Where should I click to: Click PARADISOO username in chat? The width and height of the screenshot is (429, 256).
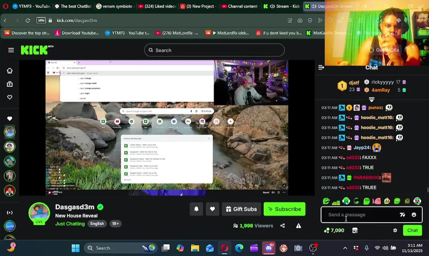(x=366, y=177)
